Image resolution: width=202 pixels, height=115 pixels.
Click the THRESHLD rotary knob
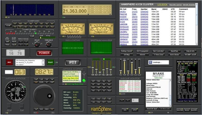pos(49,44)
